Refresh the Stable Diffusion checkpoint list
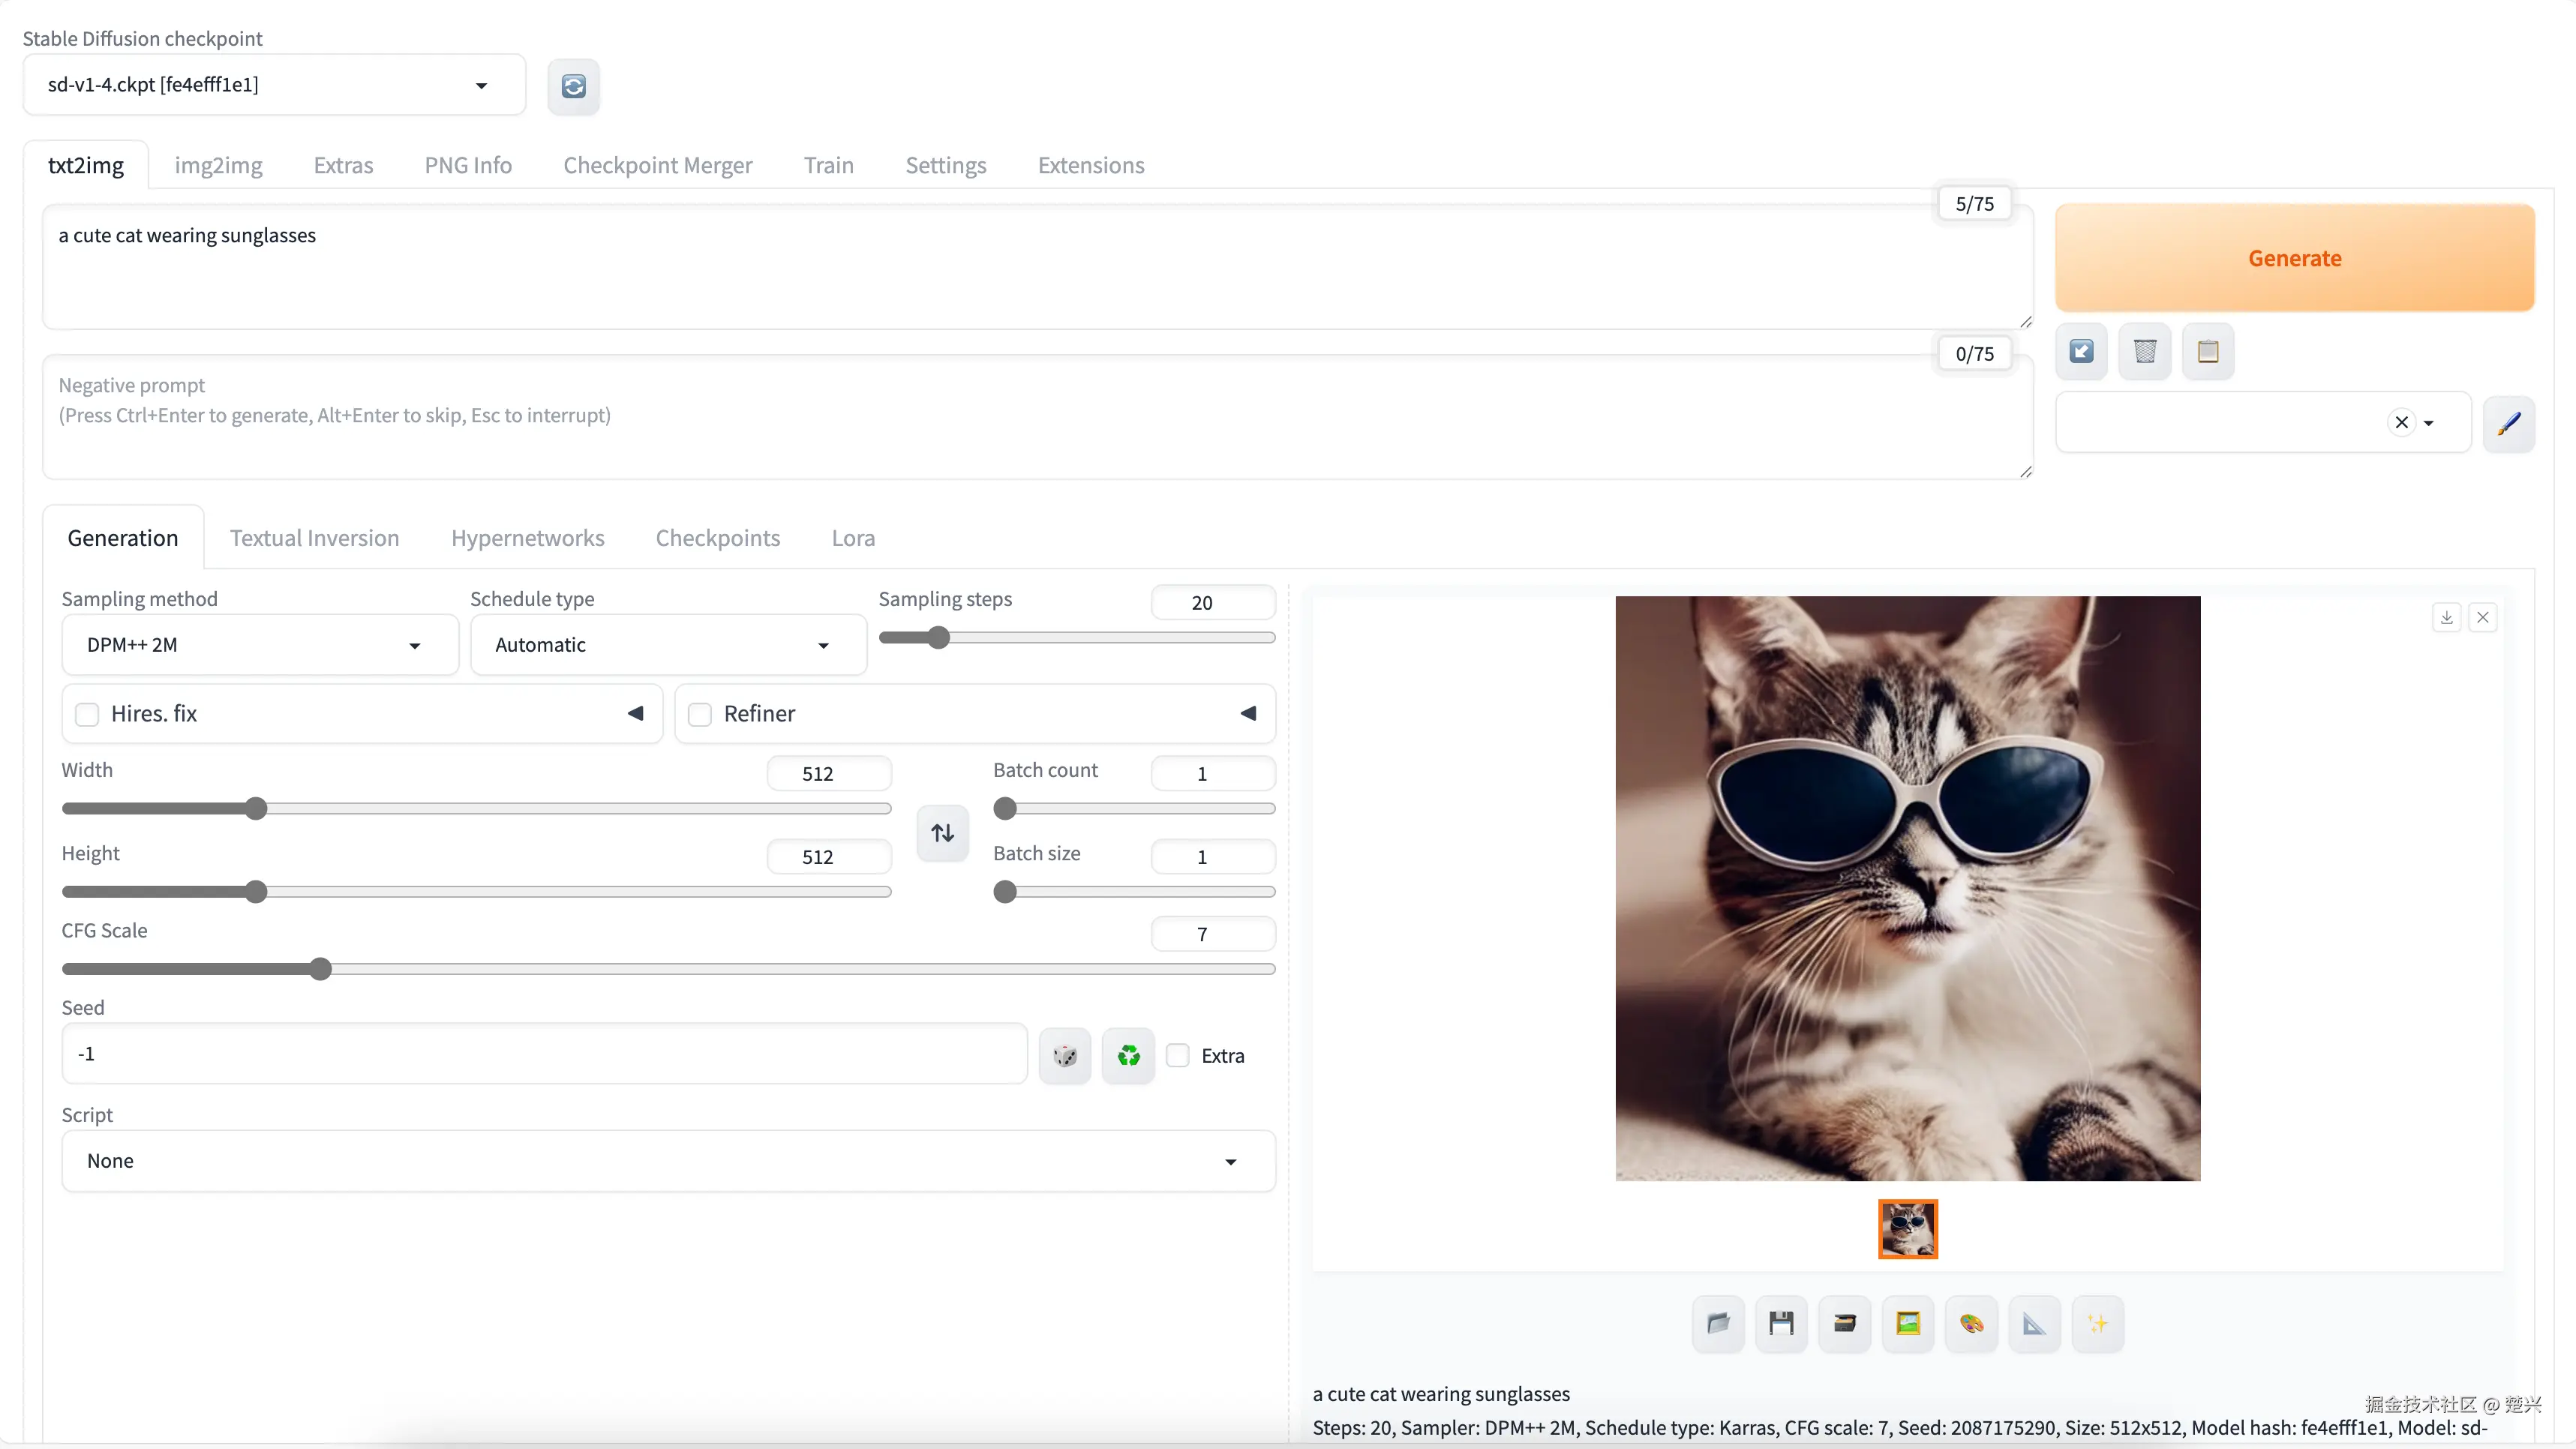Screen dimensions: 2576x1449 [573, 86]
